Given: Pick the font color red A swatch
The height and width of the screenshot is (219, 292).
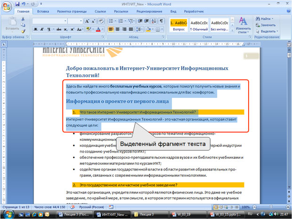Looking at the screenshot, I should click(98, 29).
